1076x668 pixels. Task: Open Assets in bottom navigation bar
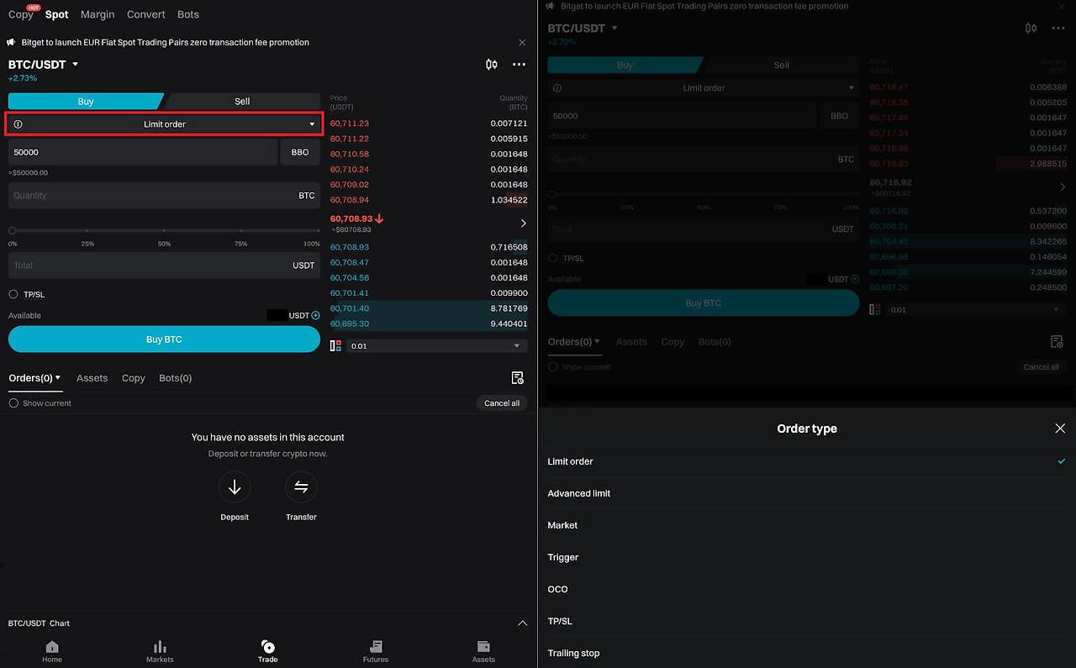coord(483,651)
